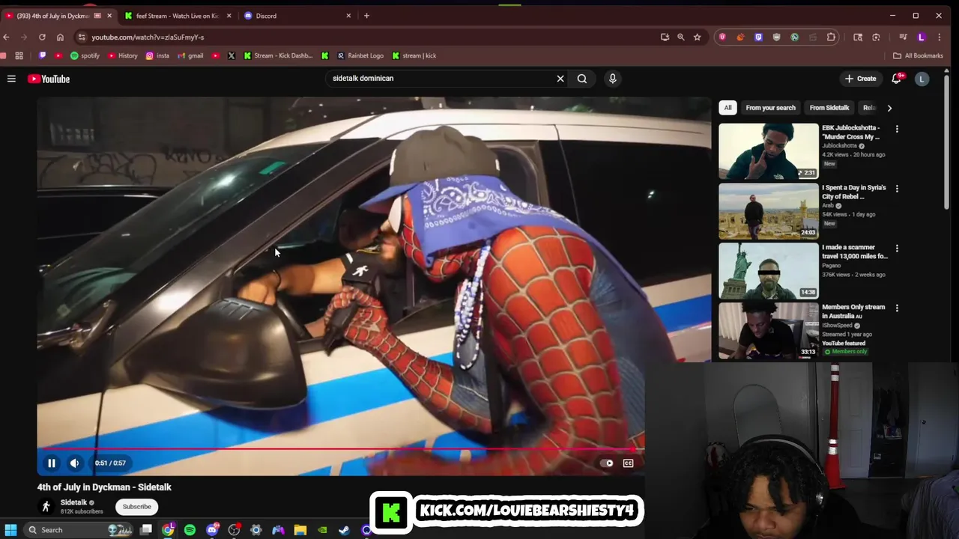Toggle autoplay switch in the player
This screenshot has height=539, width=959.
pos(608,463)
